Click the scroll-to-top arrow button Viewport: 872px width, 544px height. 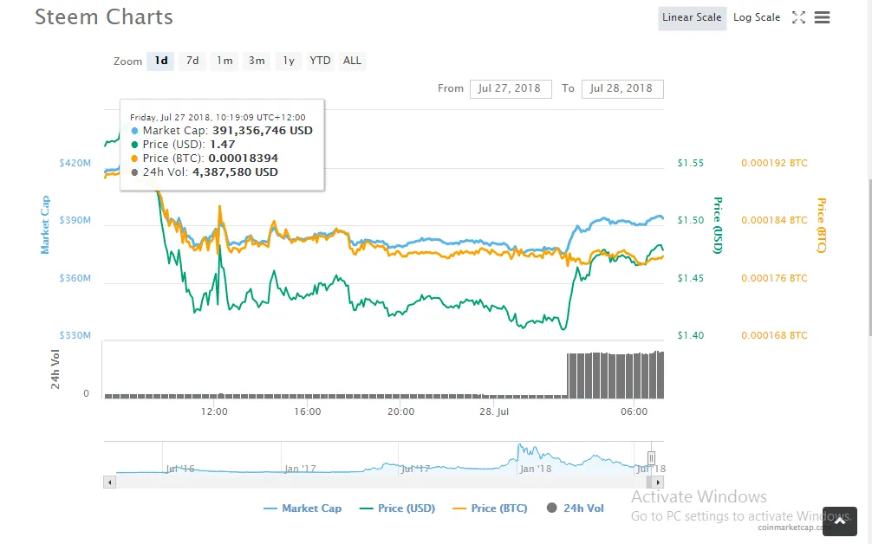(840, 521)
